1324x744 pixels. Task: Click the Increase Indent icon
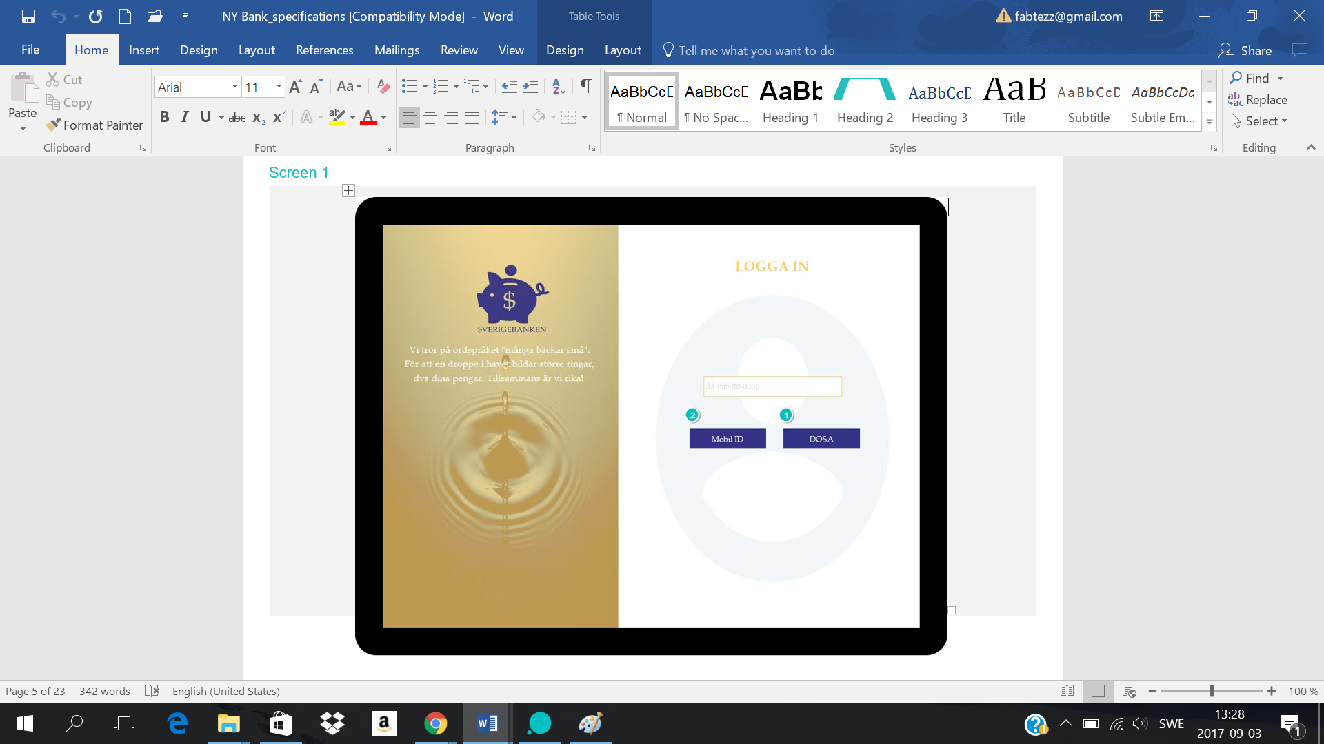pos(530,87)
